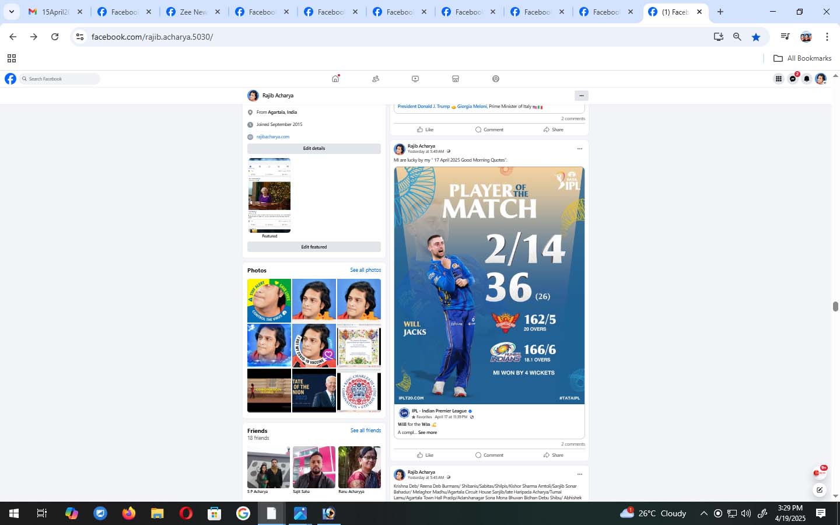Close the active (1) Facebook tab
The height and width of the screenshot is (525, 840).
click(699, 12)
